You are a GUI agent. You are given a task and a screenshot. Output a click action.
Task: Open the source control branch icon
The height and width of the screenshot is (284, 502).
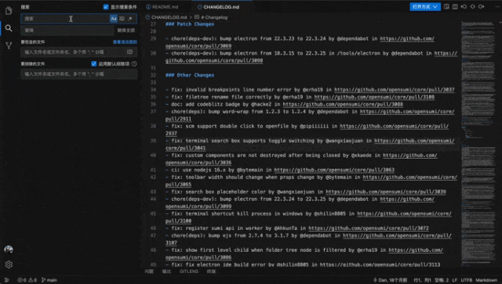pos(9,45)
